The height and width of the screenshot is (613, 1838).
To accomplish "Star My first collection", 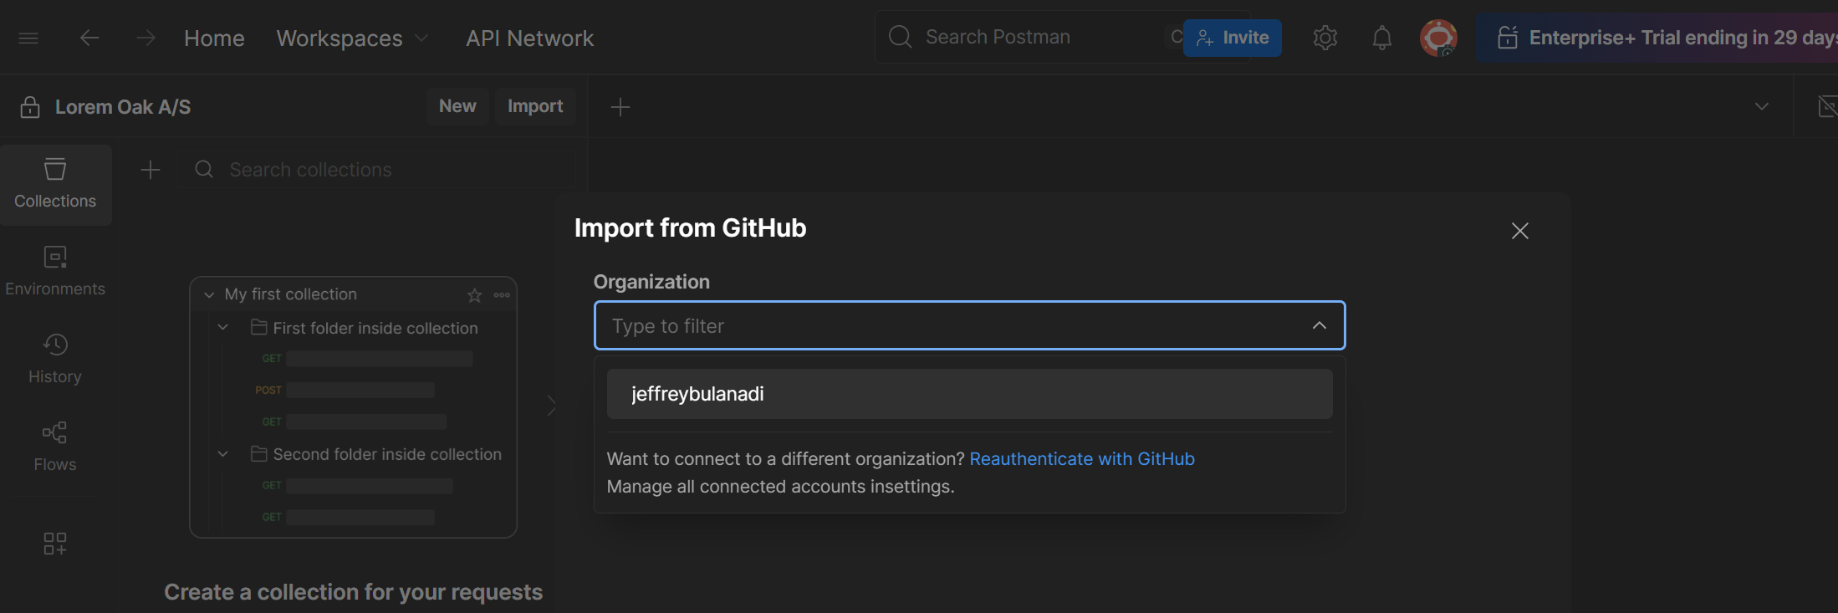I will [x=475, y=295].
